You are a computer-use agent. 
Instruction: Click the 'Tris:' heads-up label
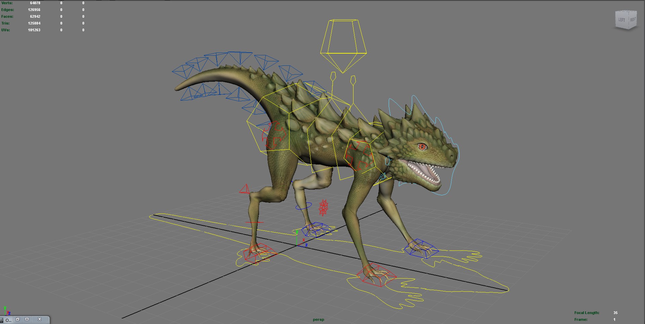[5, 23]
